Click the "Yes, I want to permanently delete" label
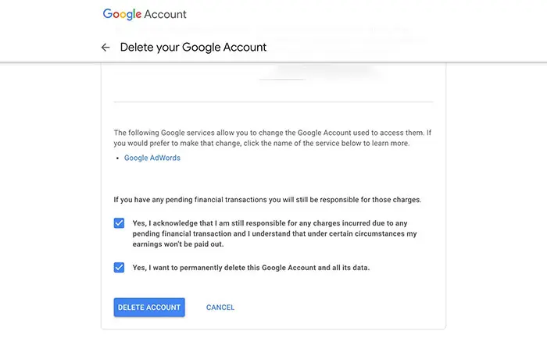 pos(251,268)
